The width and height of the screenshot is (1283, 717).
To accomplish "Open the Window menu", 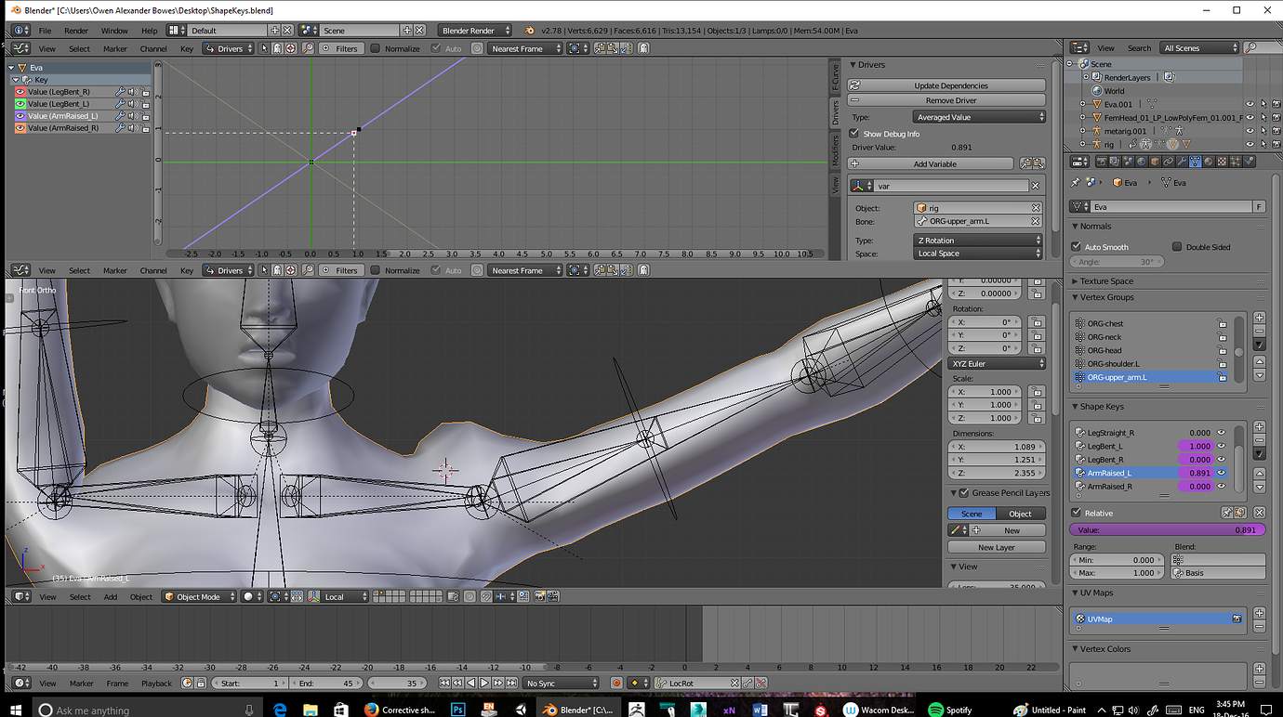I will (x=114, y=31).
